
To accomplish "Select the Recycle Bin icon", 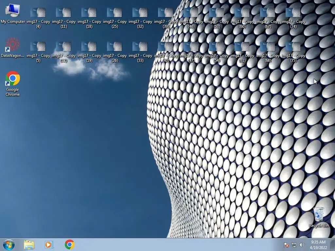I will pos(319,217).
